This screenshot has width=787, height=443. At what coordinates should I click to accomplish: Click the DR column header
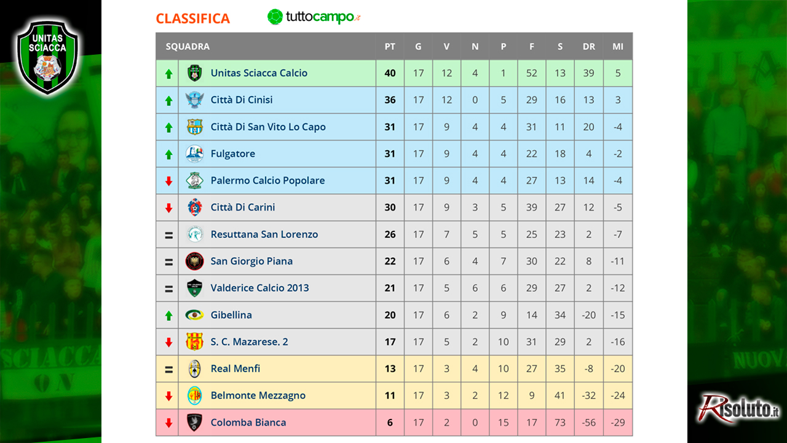[588, 46]
